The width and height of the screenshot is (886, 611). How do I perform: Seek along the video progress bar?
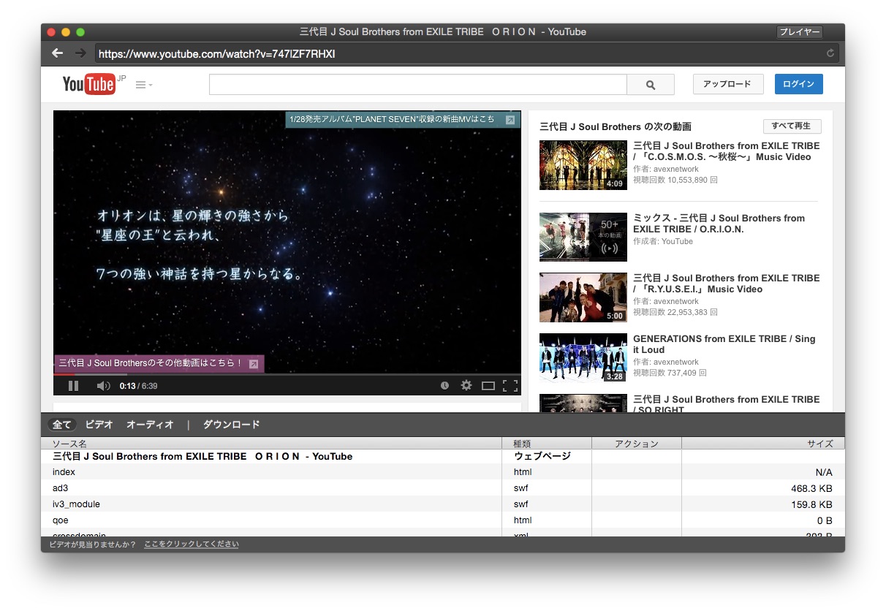coord(287,374)
